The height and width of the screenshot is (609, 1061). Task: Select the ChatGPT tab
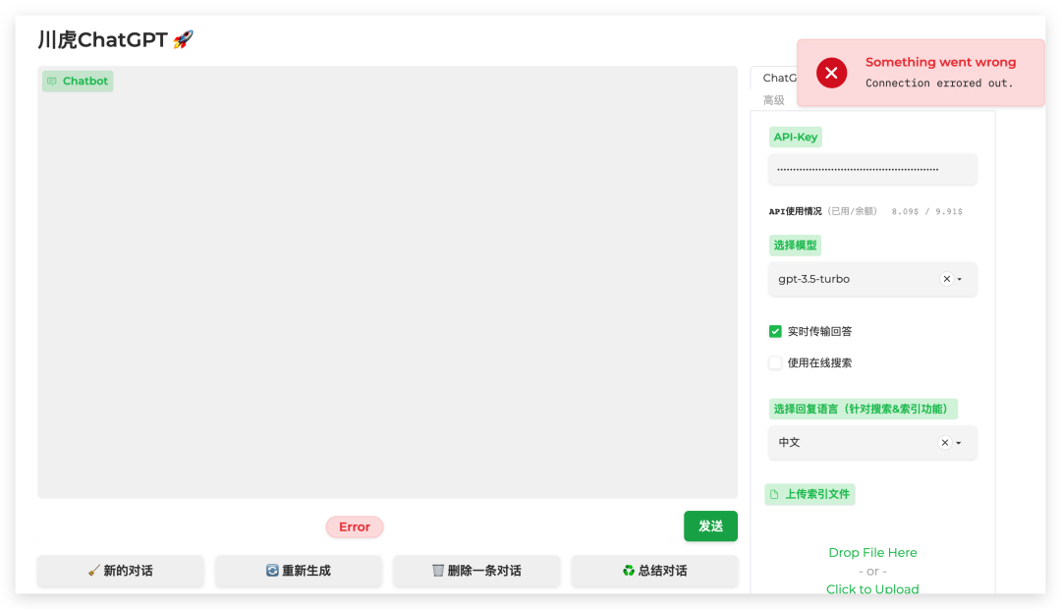(x=783, y=78)
